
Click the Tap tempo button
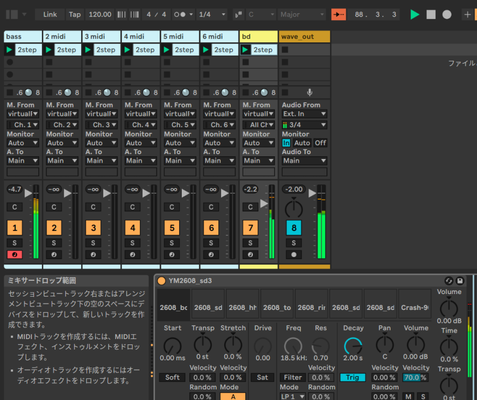pos(75,14)
